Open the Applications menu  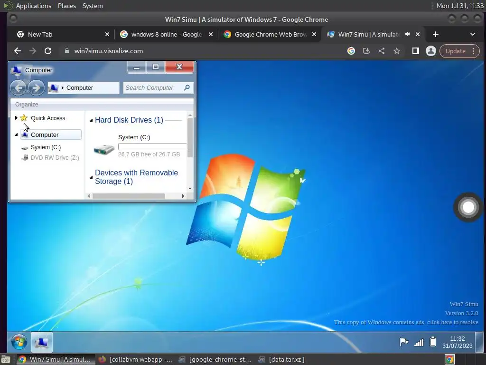[x=34, y=6]
